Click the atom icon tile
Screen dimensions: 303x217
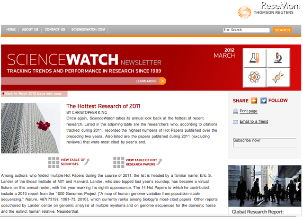[x=255, y=78]
